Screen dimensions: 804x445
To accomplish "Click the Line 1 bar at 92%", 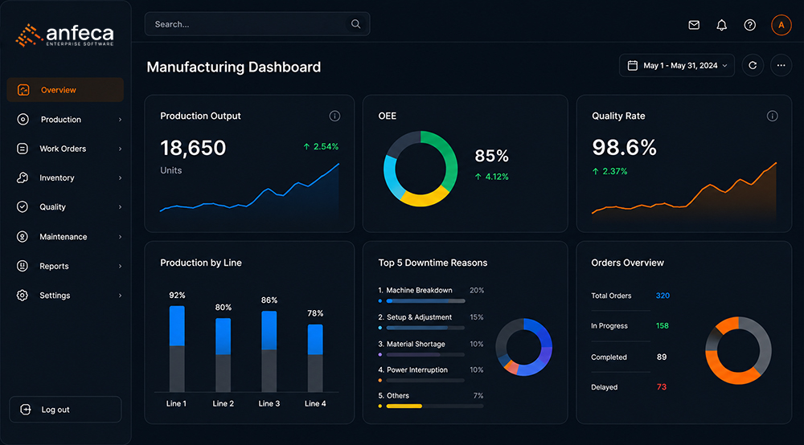I will [x=177, y=349].
